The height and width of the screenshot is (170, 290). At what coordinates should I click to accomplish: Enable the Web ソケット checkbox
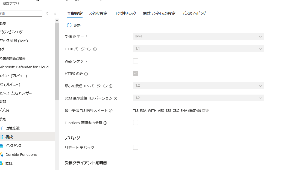136,61
